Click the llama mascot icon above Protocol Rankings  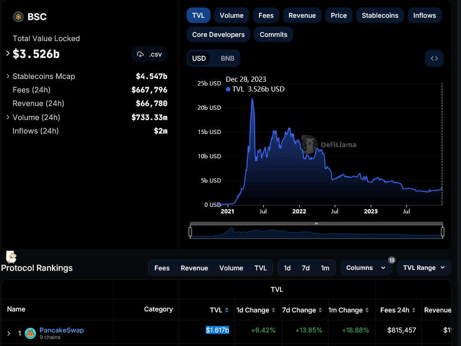(x=11, y=256)
